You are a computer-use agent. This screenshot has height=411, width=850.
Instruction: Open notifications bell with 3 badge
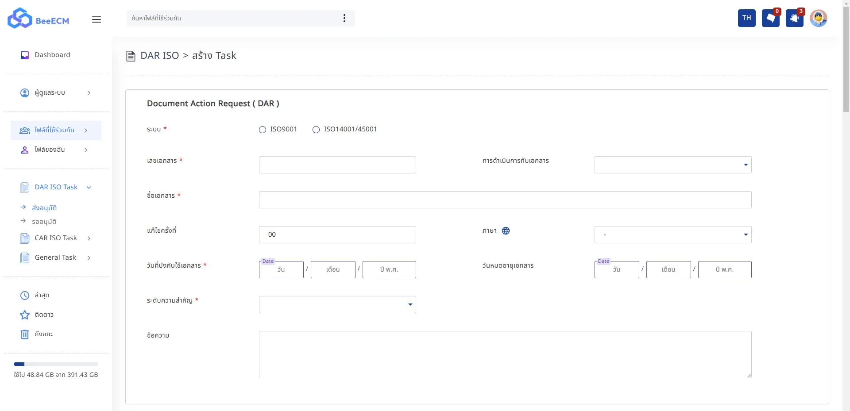click(x=794, y=18)
